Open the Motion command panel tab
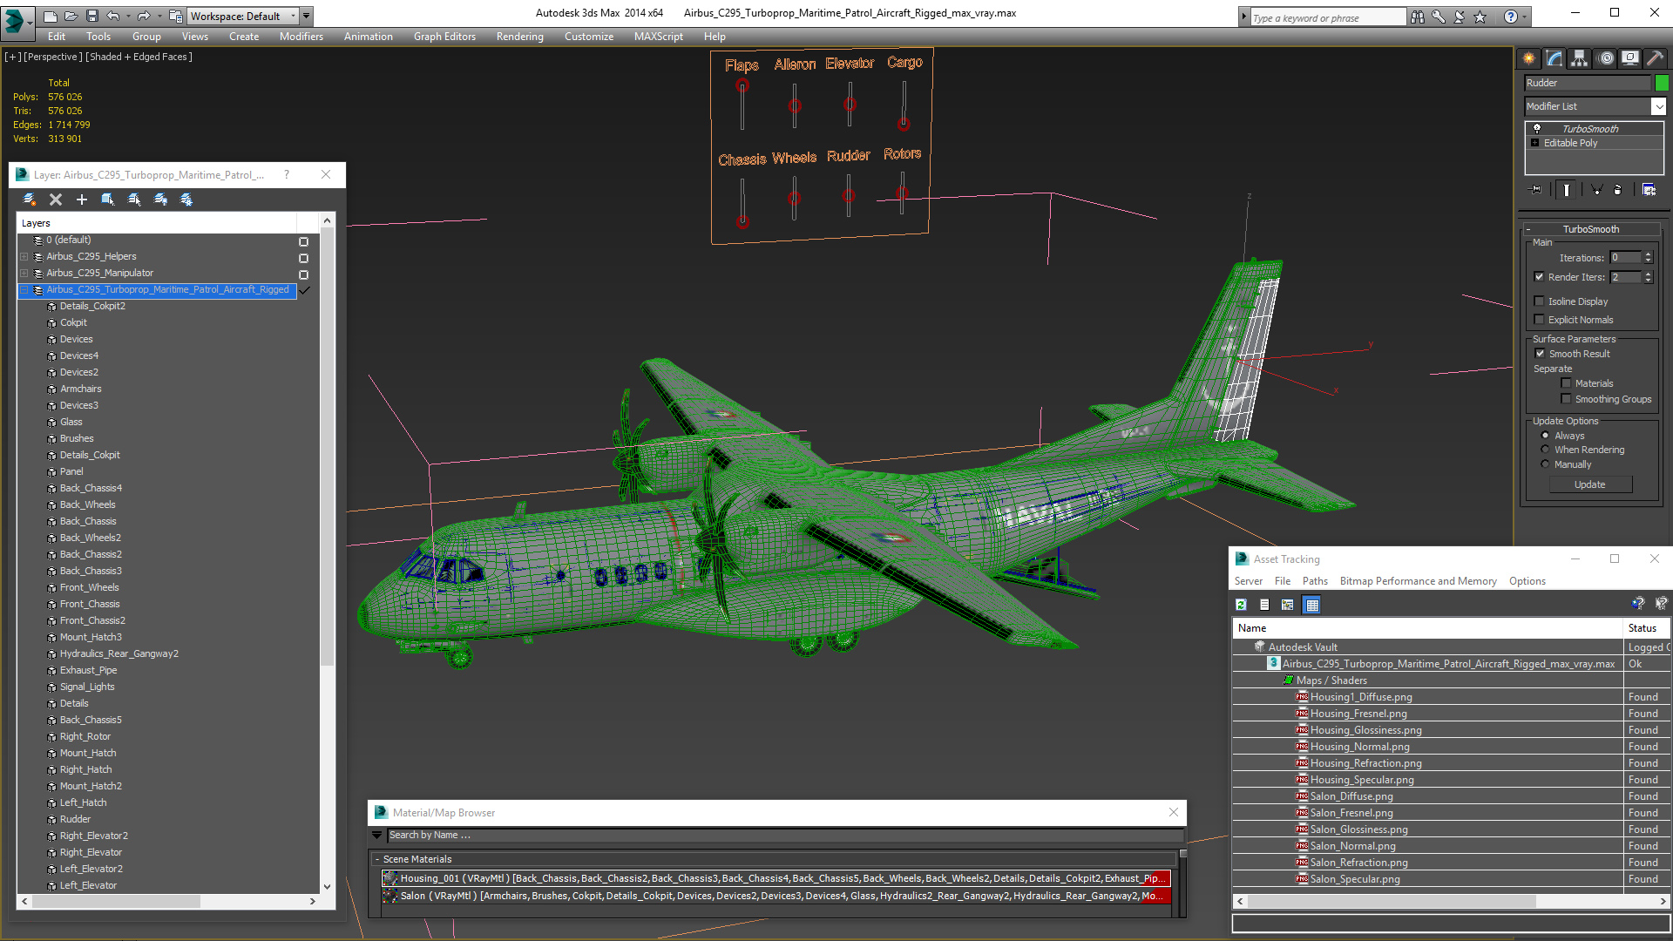Viewport: 1673px width, 941px height. click(1606, 58)
